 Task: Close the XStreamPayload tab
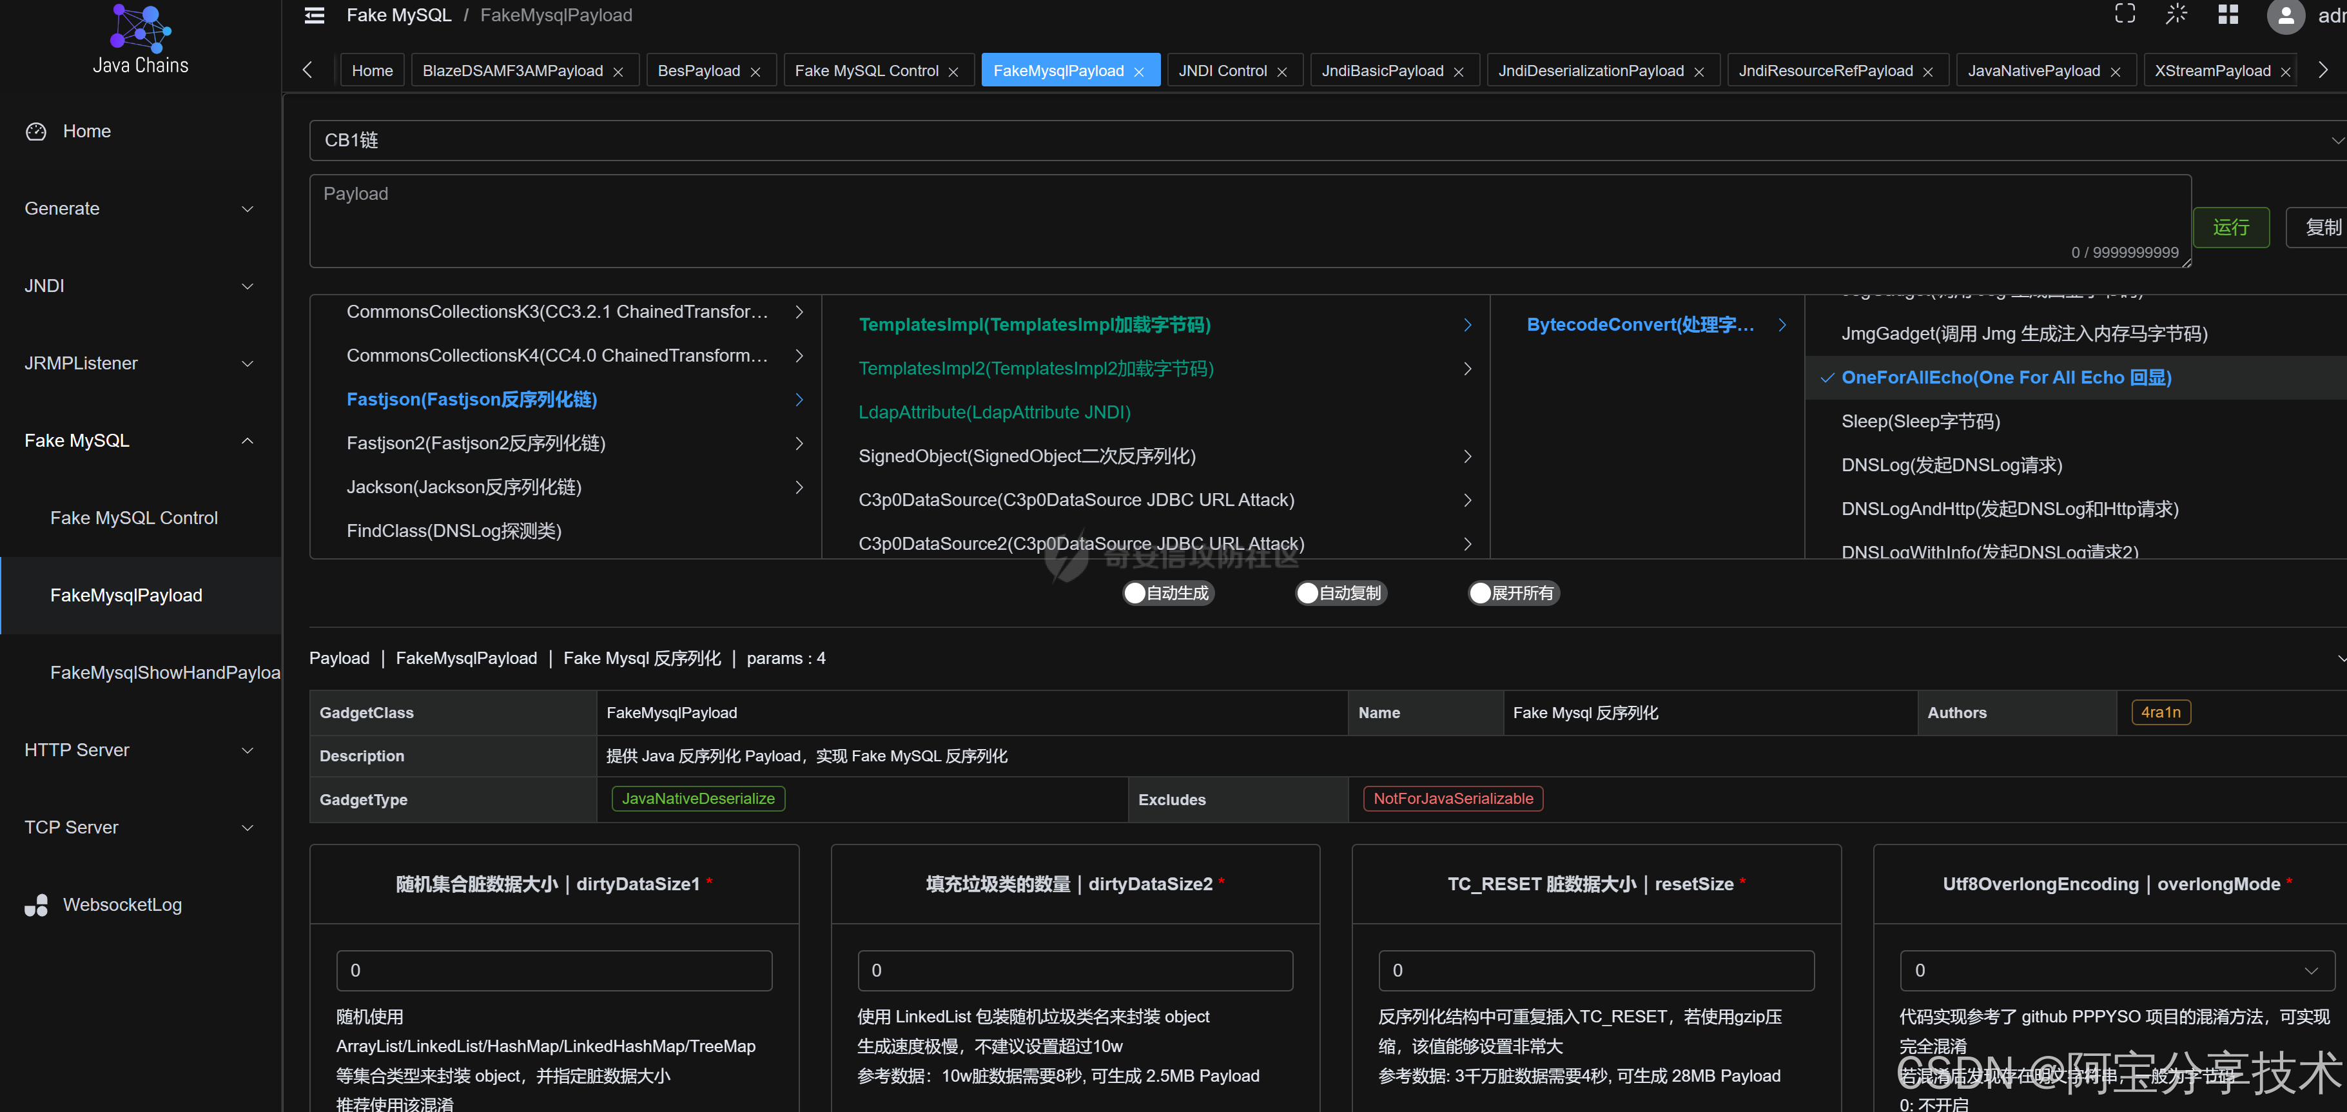(x=2286, y=72)
